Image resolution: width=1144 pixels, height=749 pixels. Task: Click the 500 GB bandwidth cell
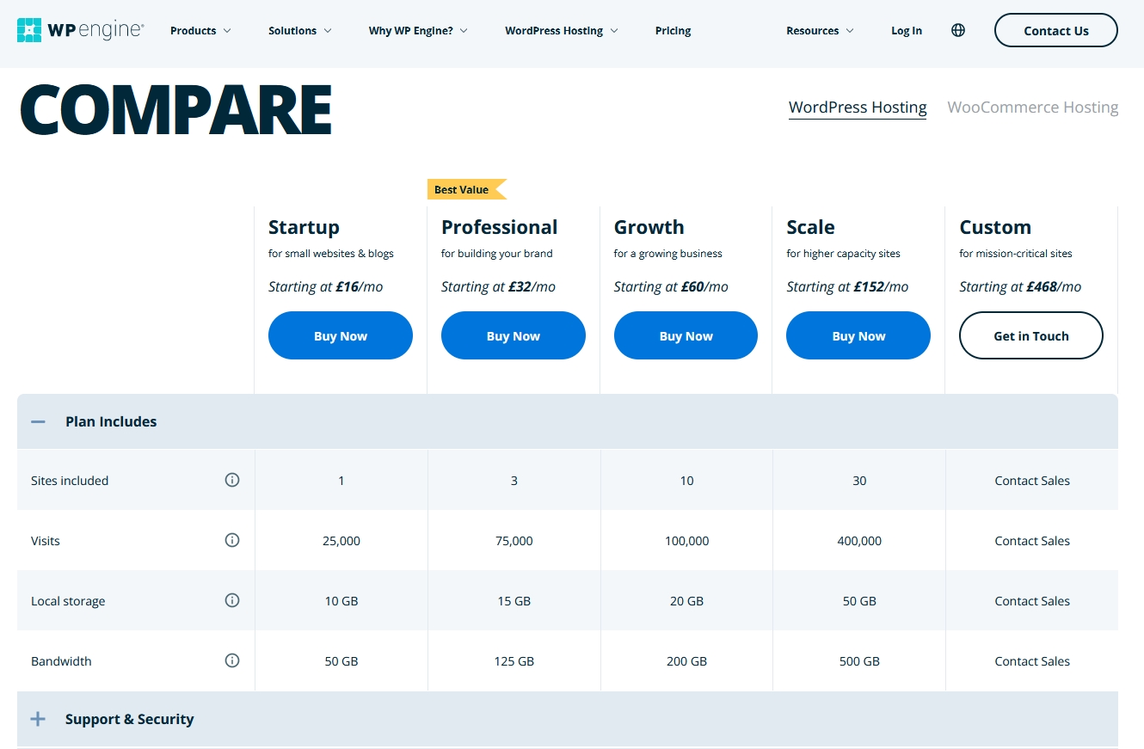pos(859,661)
